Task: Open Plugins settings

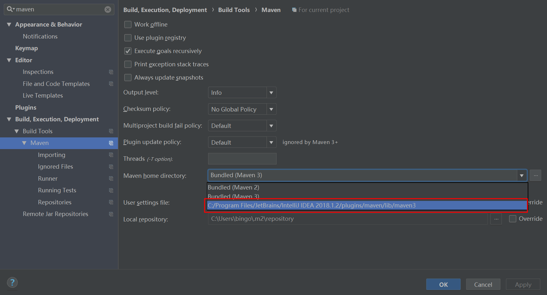Action: [x=26, y=107]
